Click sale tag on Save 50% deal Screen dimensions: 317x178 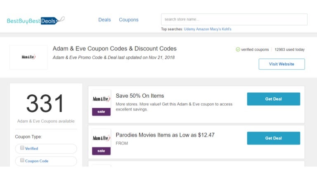tap(101, 112)
